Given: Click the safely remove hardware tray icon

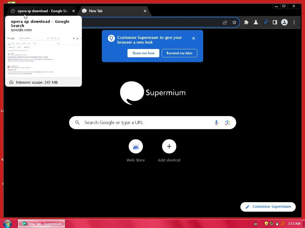Looking at the screenshot, I should click(x=272, y=224).
